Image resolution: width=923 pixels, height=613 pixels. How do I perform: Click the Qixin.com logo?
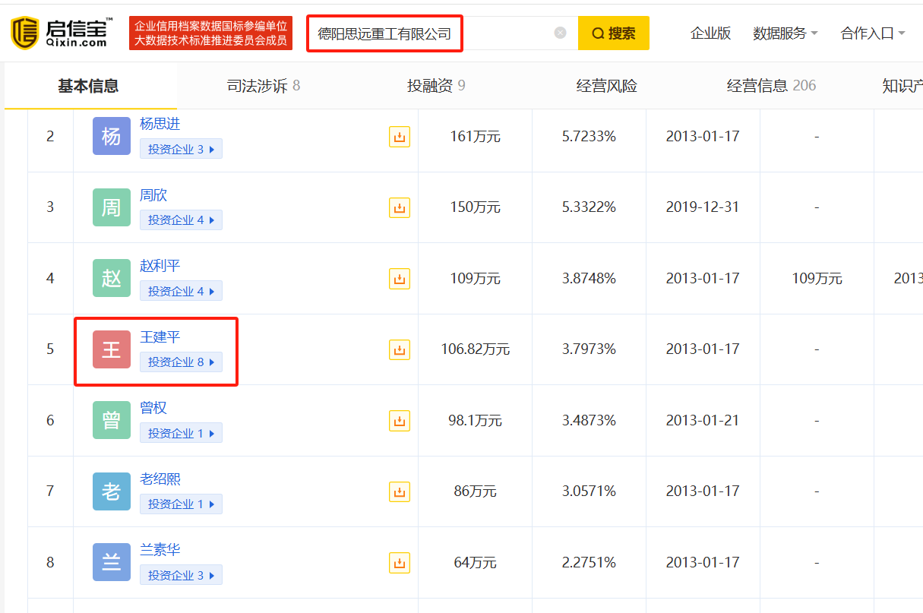pos(62,33)
